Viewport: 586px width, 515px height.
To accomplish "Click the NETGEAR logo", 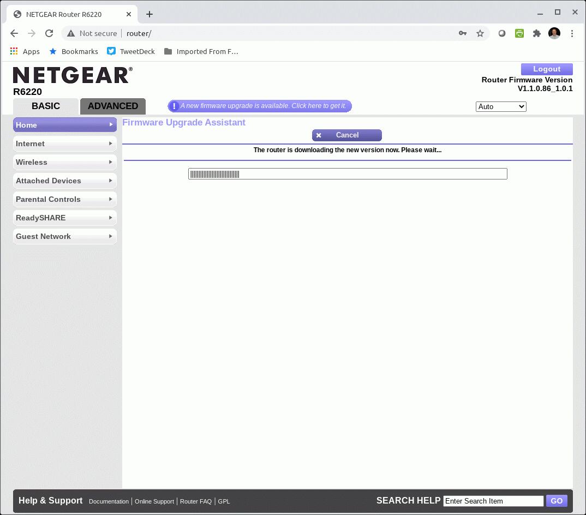I will pos(73,75).
